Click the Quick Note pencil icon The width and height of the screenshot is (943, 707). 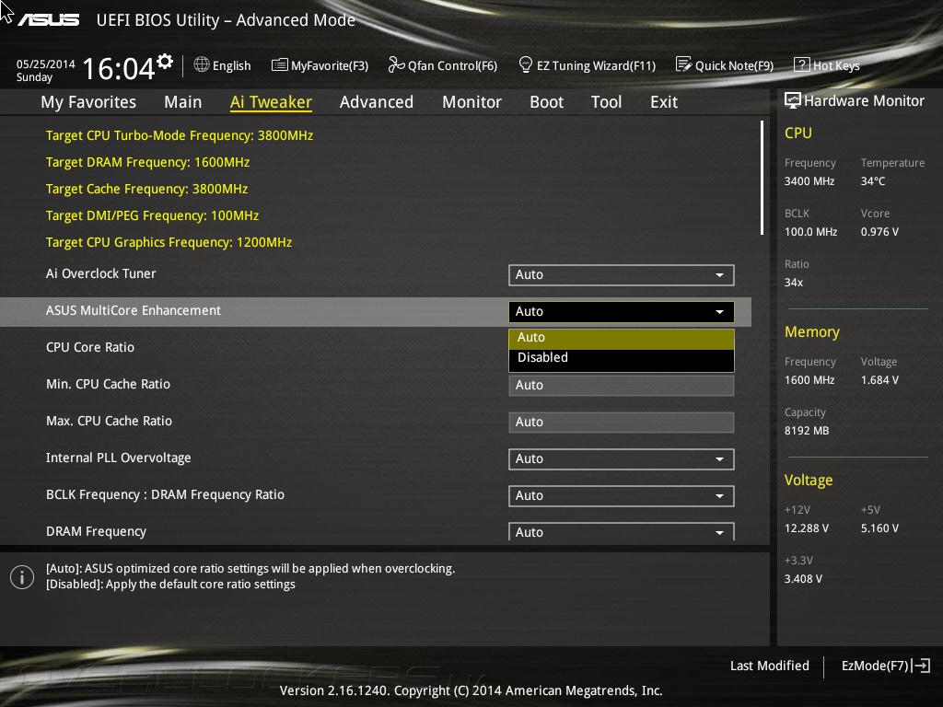point(684,64)
